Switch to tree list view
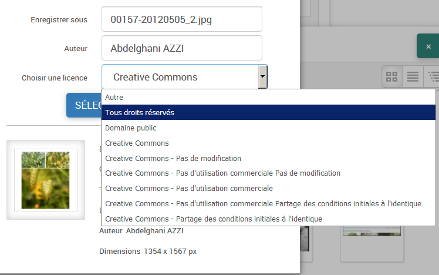439x275 pixels. (x=433, y=76)
